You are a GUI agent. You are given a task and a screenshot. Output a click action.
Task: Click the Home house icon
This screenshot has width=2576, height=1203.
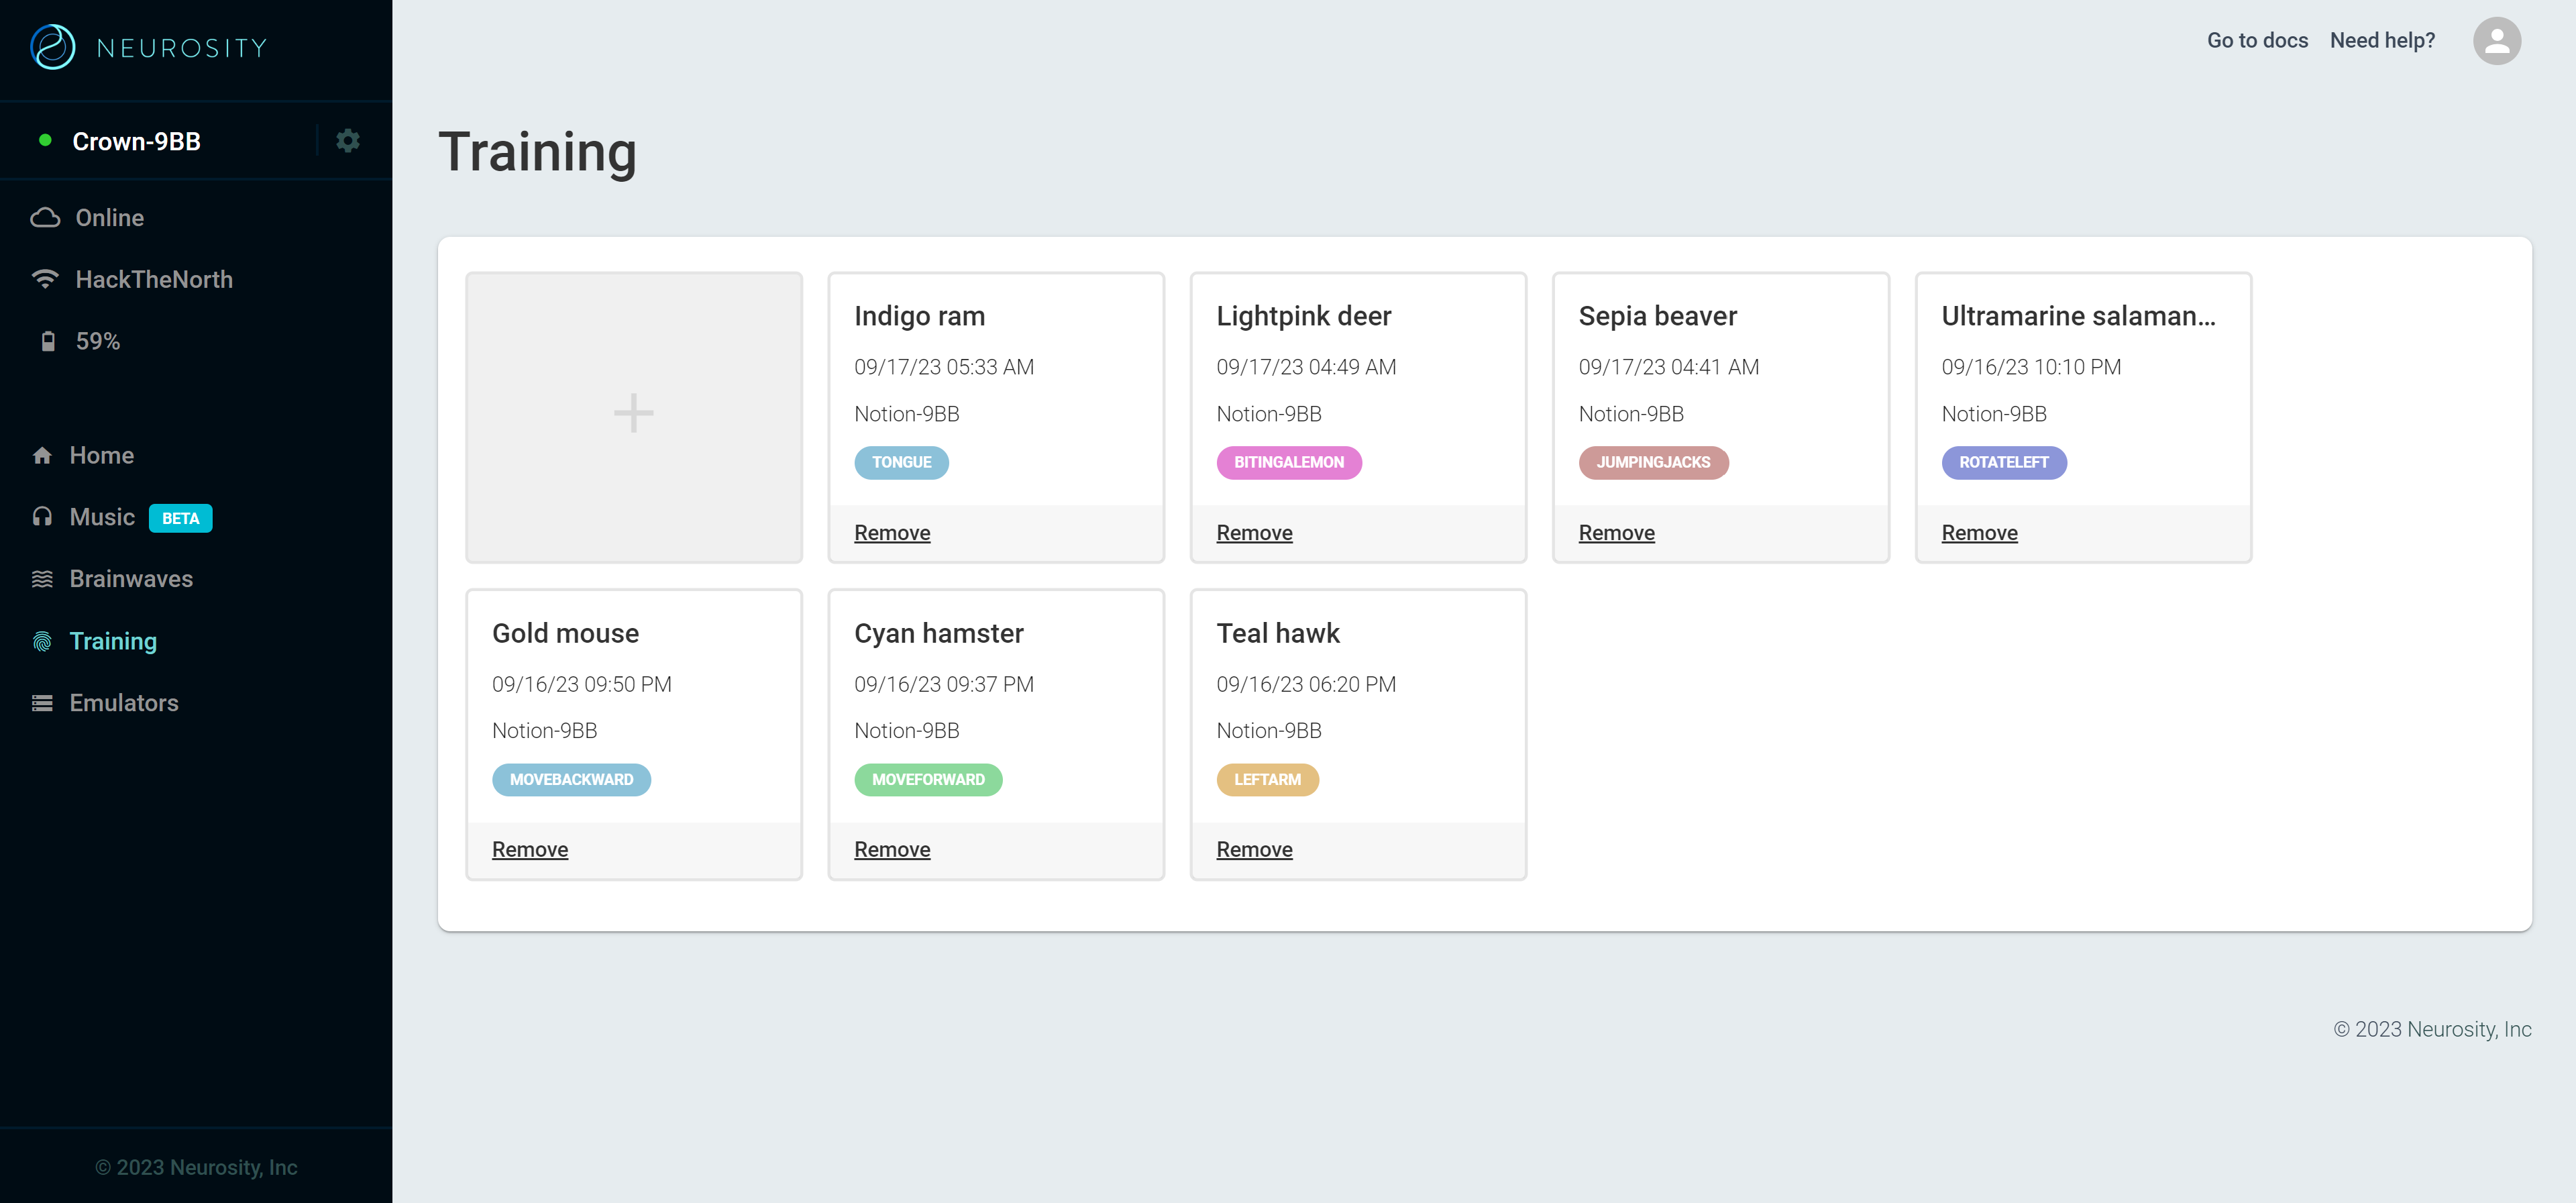42,456
